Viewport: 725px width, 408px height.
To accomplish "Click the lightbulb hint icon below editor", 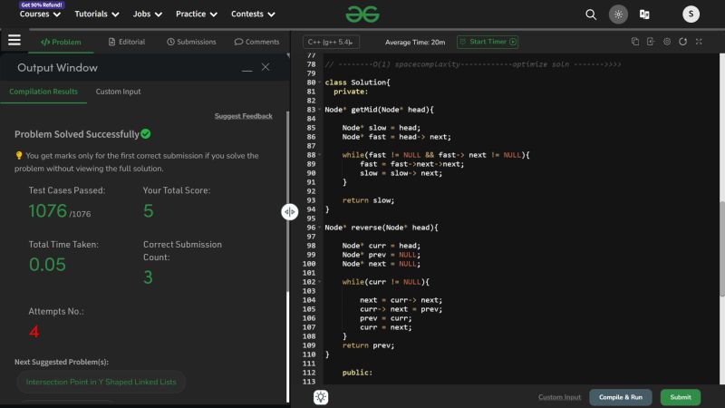I will coord(321,397).
